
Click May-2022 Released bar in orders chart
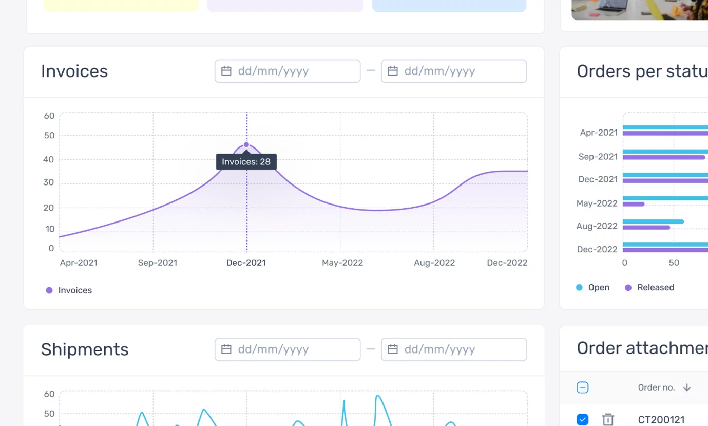pyautogui.click(x=634, y=204)
